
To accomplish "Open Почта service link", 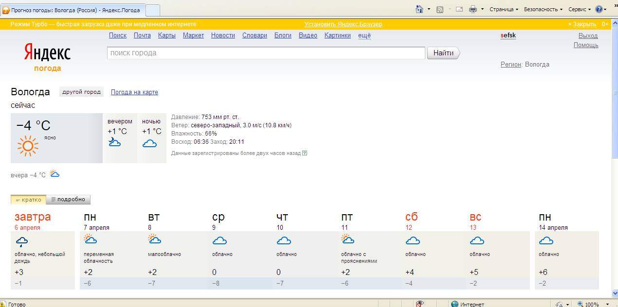I will coord(142,35).
